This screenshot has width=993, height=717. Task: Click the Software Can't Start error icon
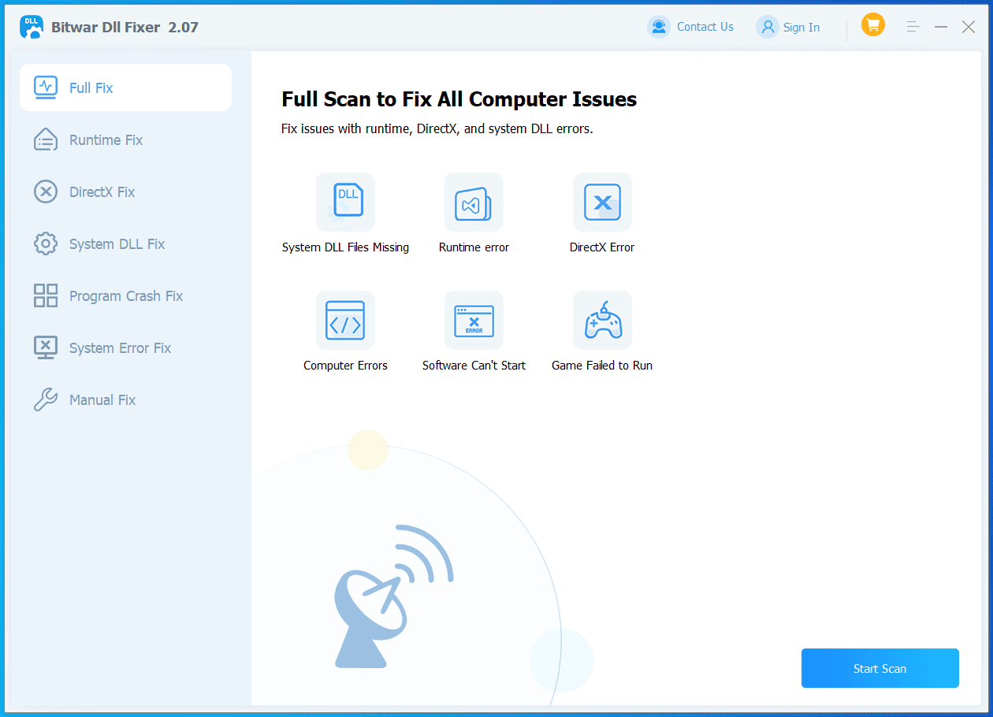pos(474,320)
